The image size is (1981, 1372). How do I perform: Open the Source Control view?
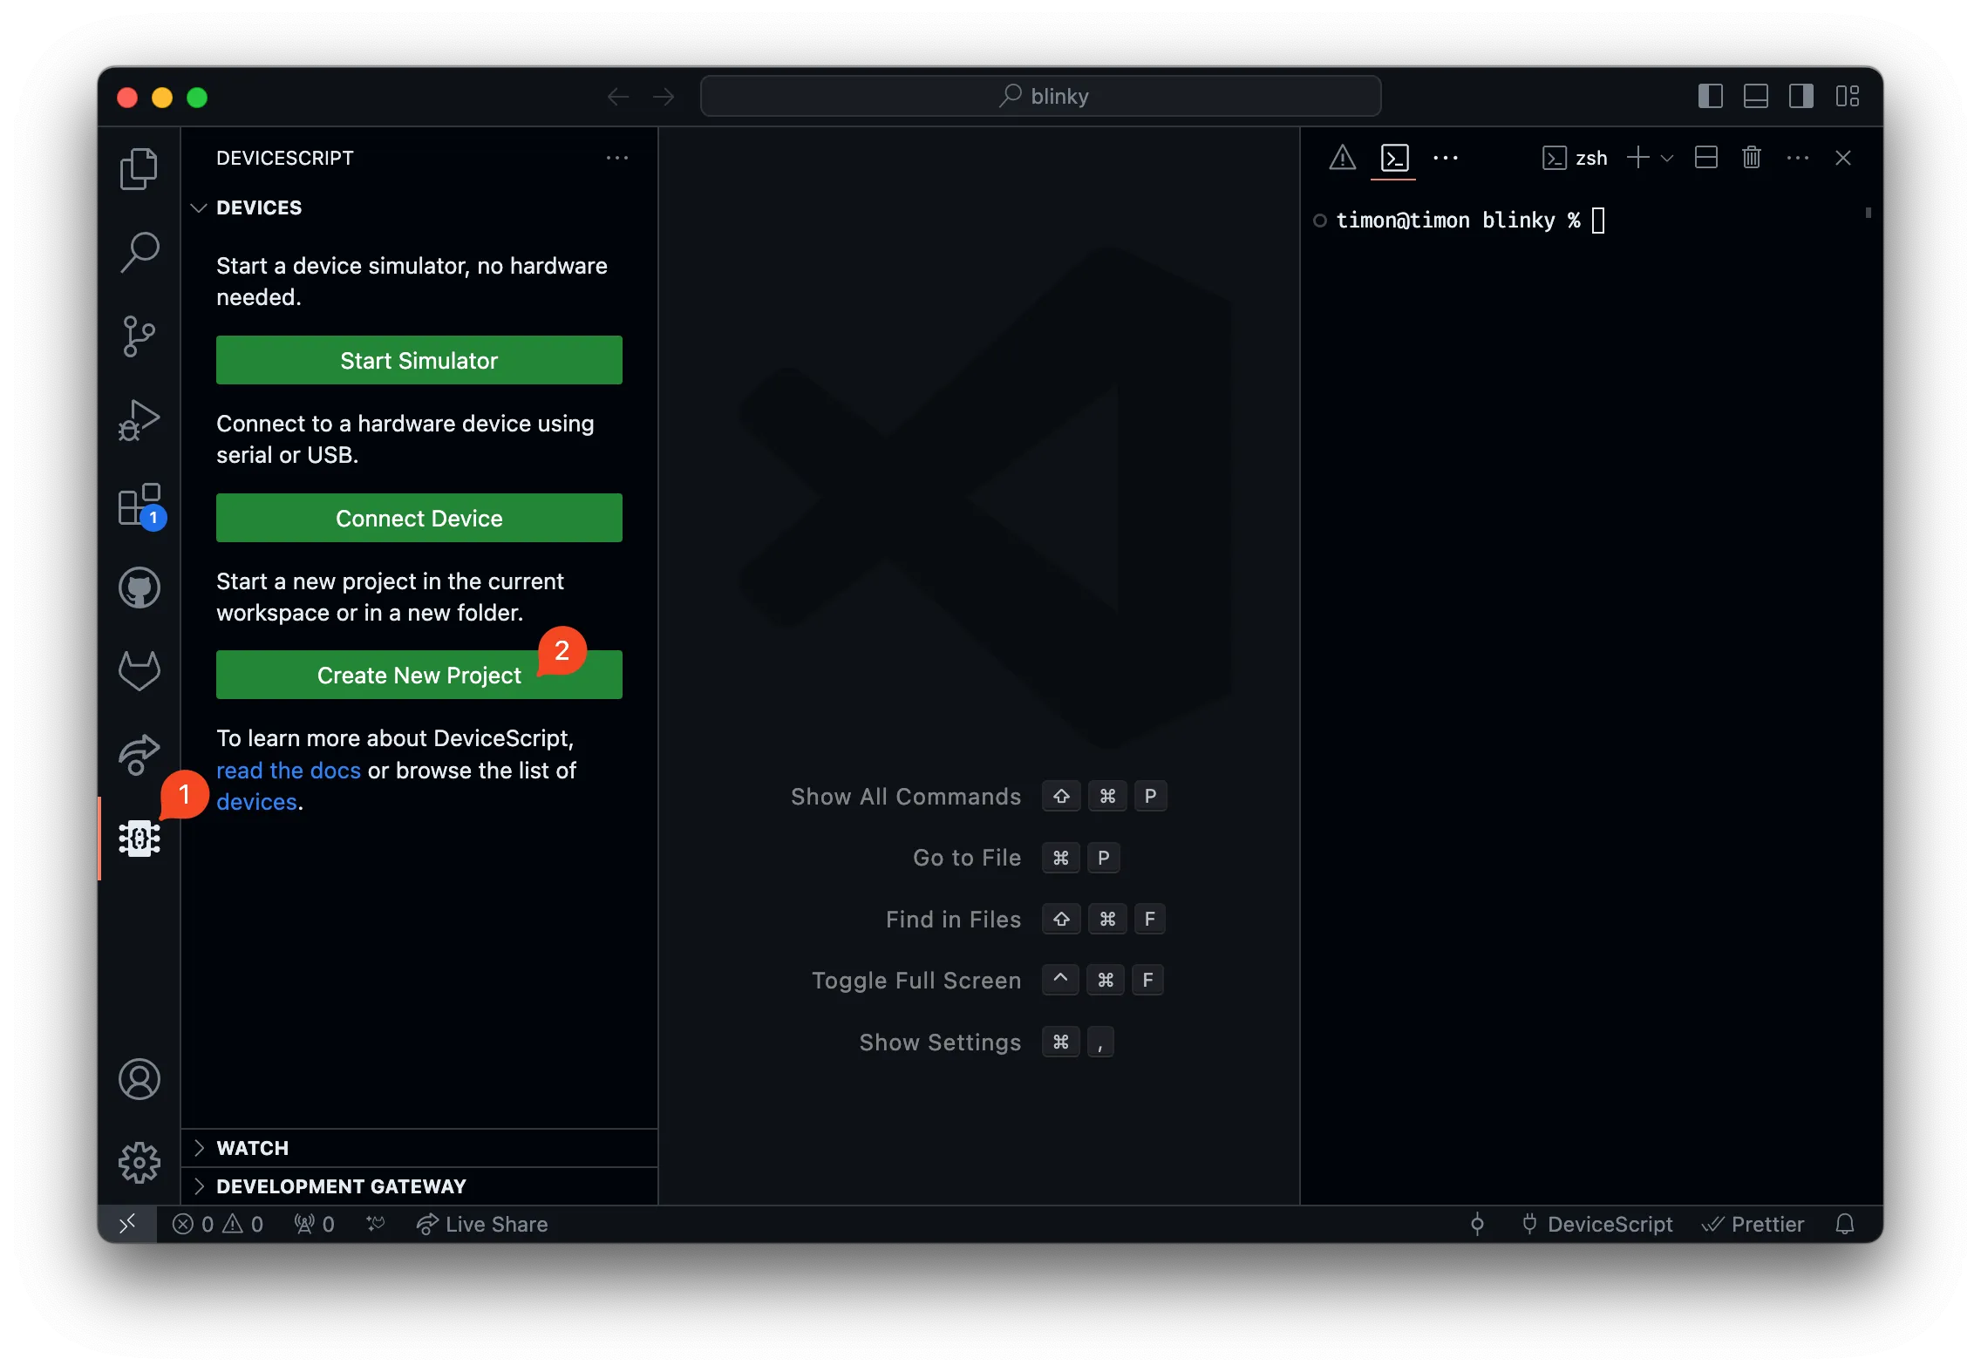pos(140,336)
